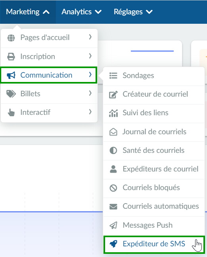The image size is (207, 257).
Task: Click the blocked circle icon for Courriels bloqués
Action: click(113, 188)
